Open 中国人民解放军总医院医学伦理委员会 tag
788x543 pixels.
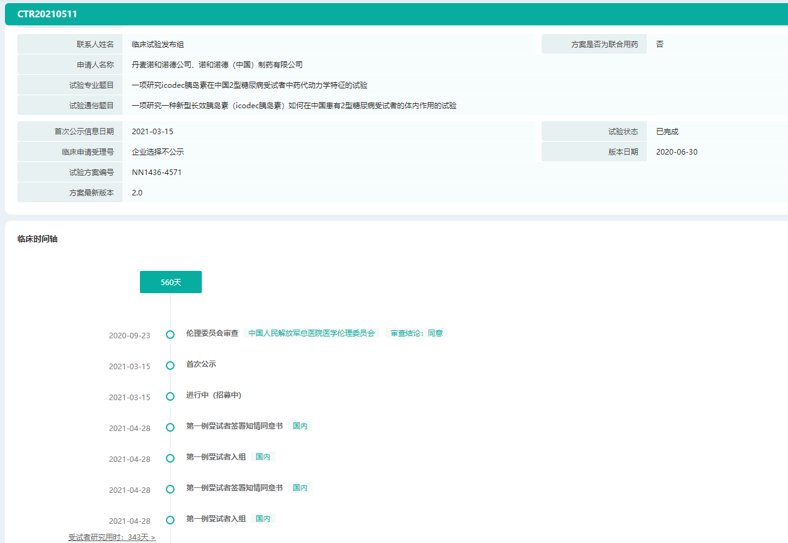311,333
